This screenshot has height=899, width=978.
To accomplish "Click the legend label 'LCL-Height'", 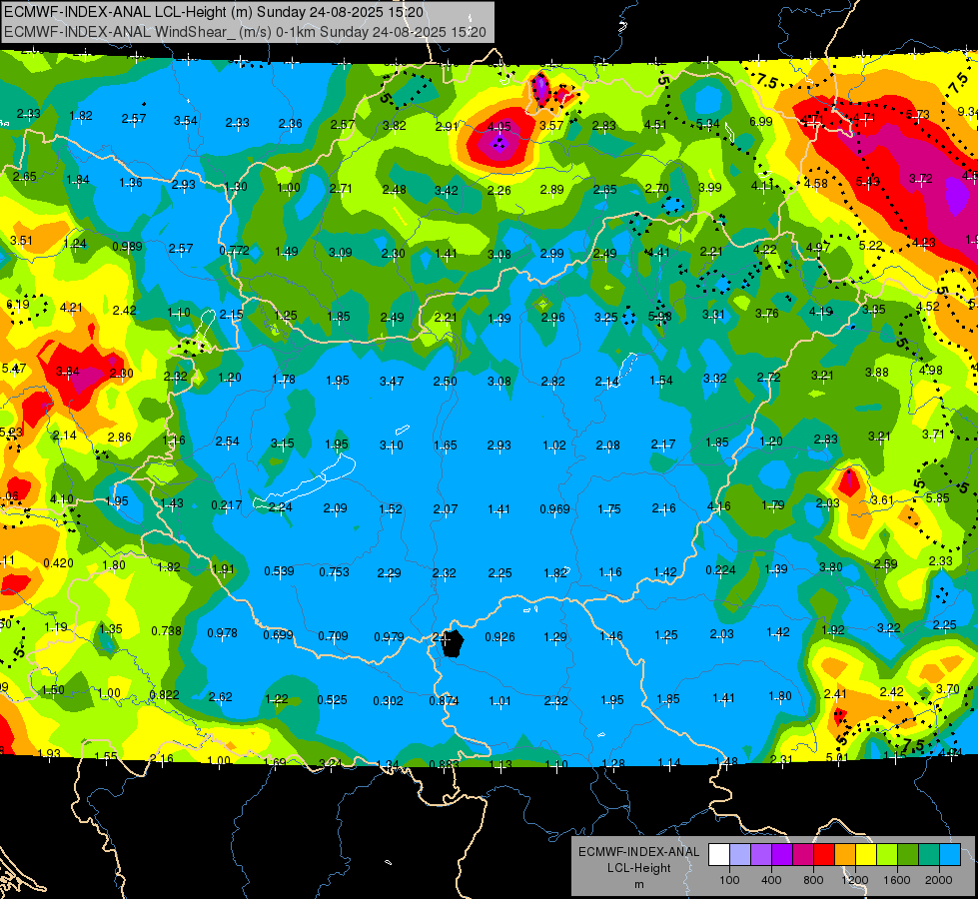I will coord(639,868).
